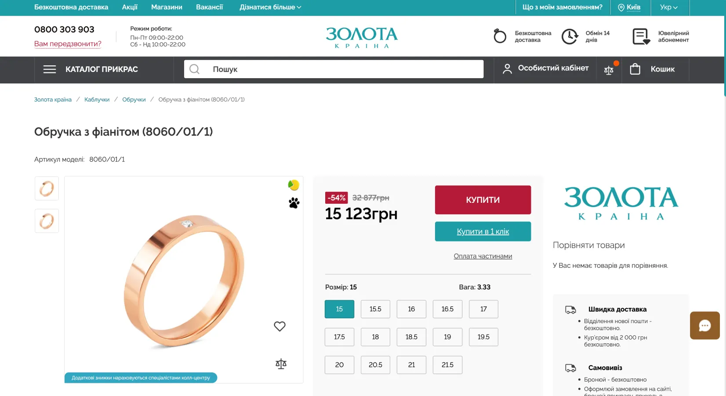Expand the КАТАЛОГ ПРИКРАС hamburger menu
This screenshot has width=726, height=396.
coord(50,69)
